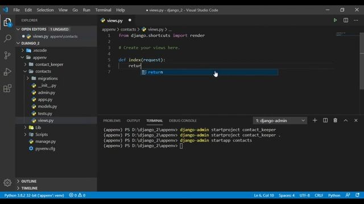Open the Extensions view
The width and height of the screenshot is (364, 204).
coord(7,88)
